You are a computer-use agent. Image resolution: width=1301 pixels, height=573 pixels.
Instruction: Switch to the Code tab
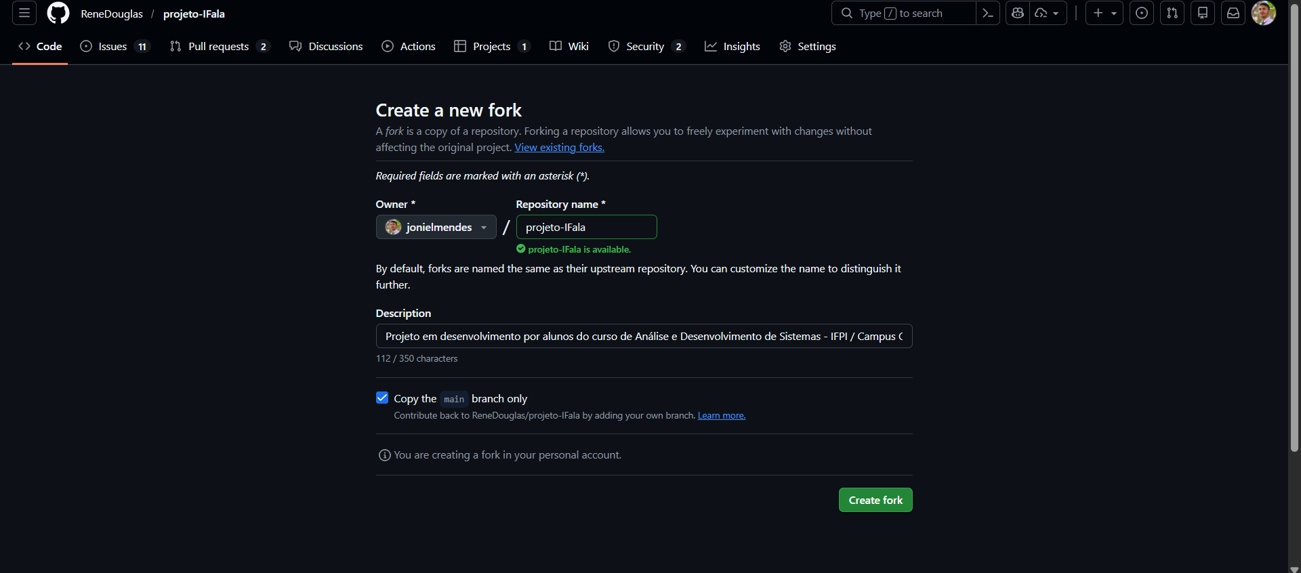click(x=40, y=46)
